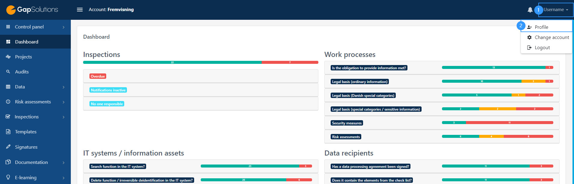This screenshot has height=184, width=574.
Task: Click the Data table icon
Action: (8, 87)
